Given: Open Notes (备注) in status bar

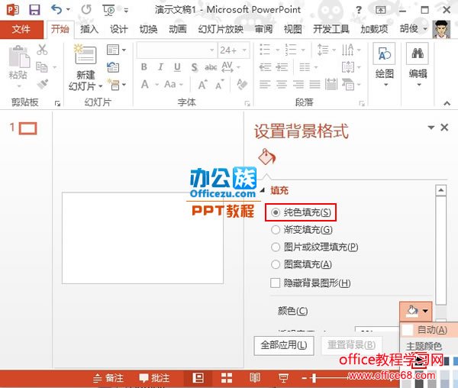Looking at the screenshot, I should point(108,378).
